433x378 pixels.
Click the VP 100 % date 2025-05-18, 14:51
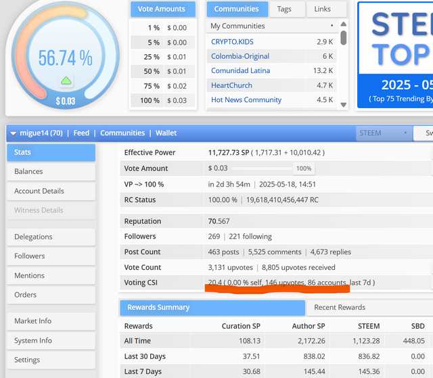tap(287, 185)
